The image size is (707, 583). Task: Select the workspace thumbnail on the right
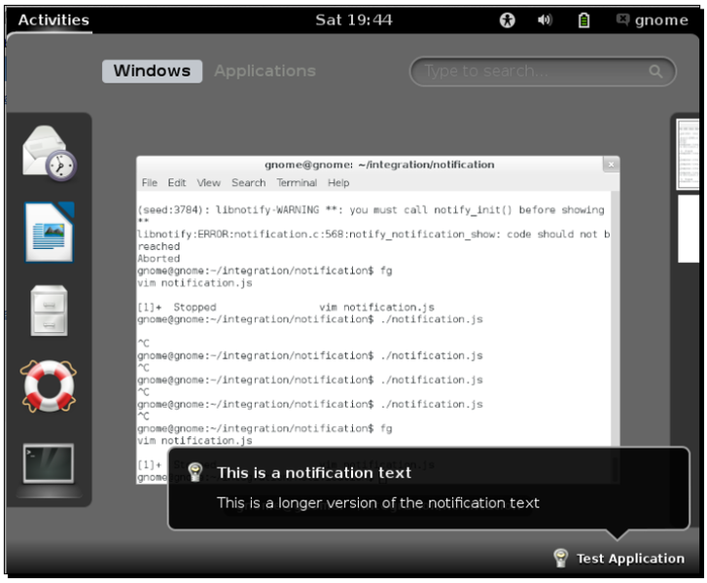pos(689,156)
